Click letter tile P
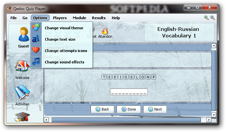Viewport: 226px width, 132px height. tap(154, 77)
